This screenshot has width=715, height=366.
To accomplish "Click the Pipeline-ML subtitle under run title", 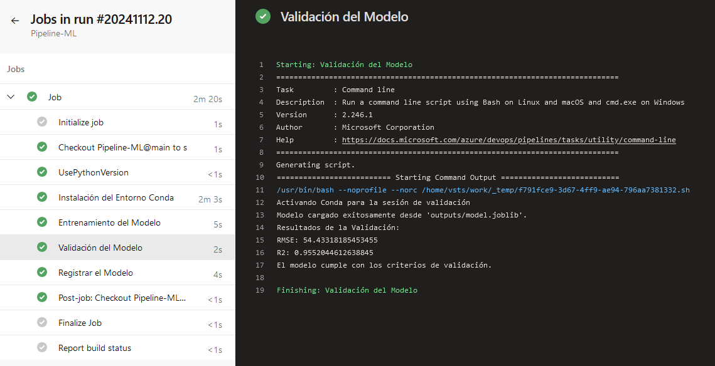I will click(x=53, y=34).
